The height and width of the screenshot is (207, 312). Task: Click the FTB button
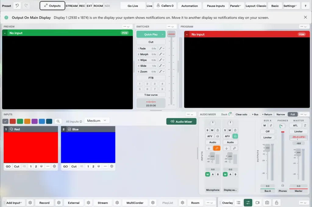tap(151, 78)
